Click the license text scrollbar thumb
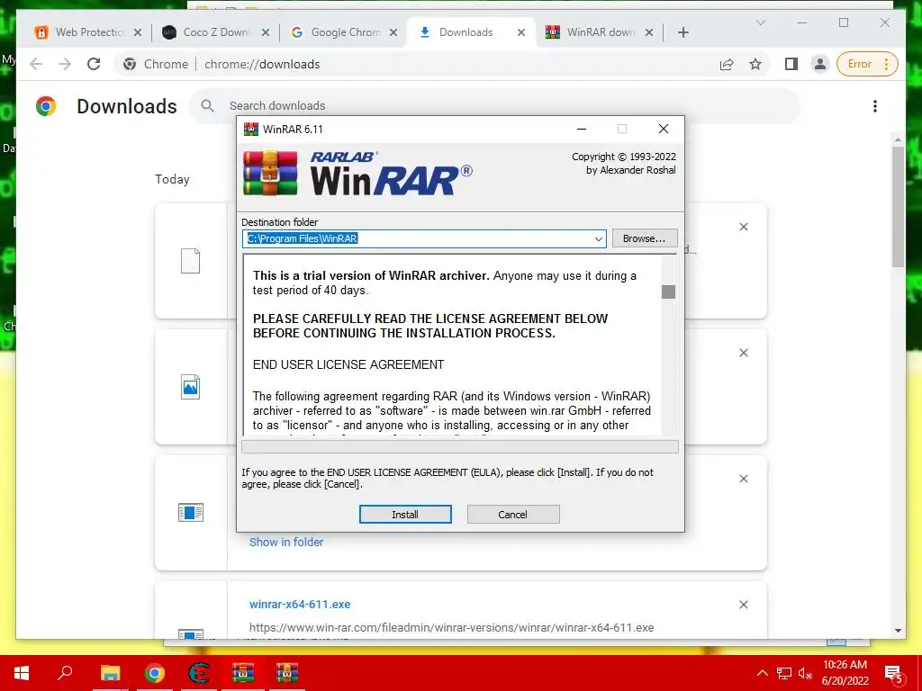 (x=669, y=292)
